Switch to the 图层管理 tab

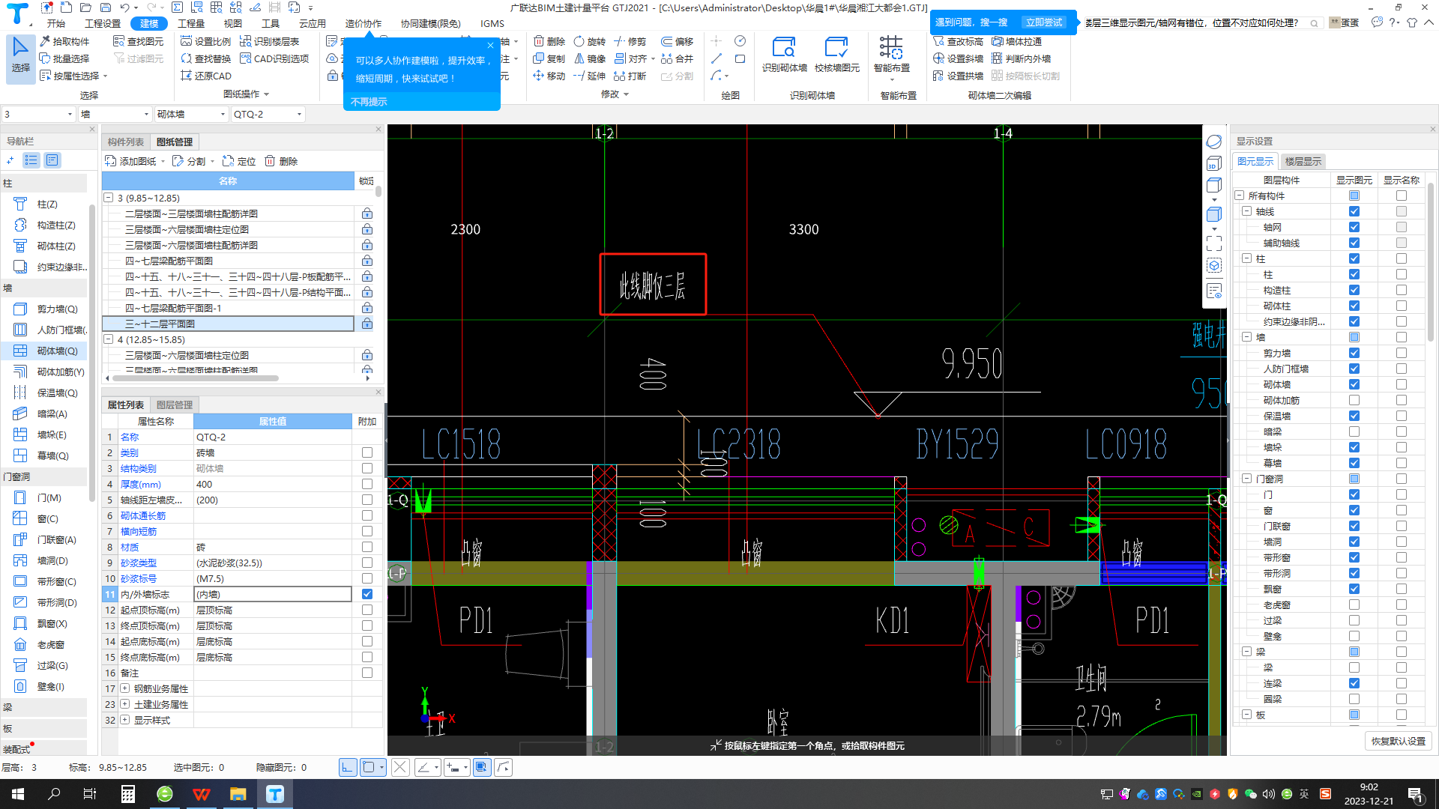tap(175, 404)
